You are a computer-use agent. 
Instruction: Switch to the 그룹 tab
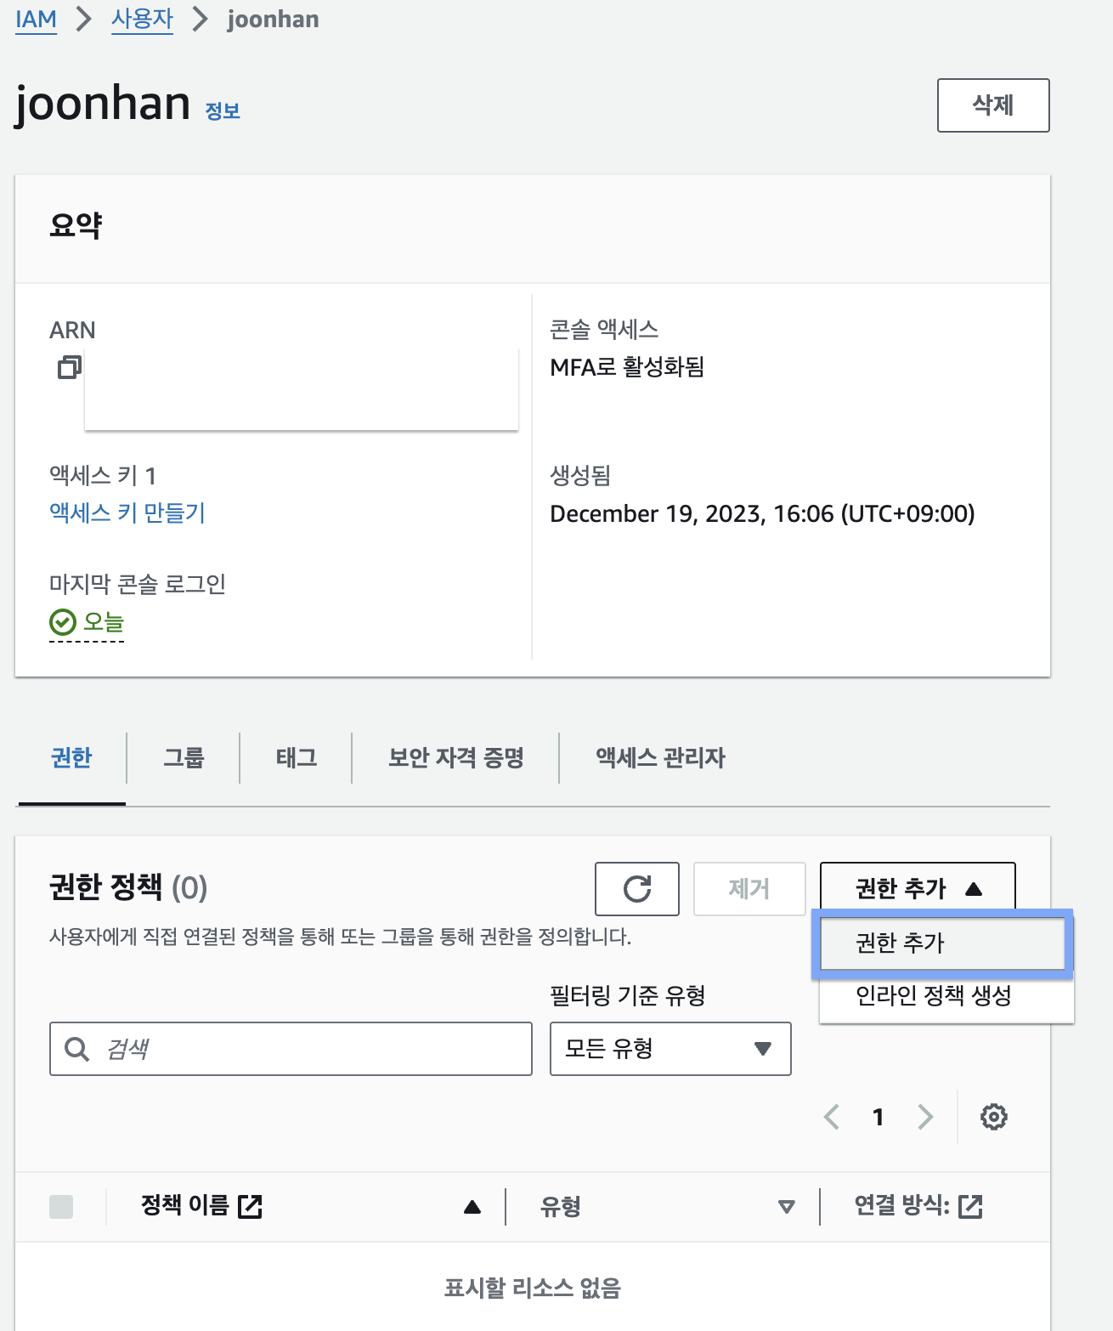[x=184, y=757]
